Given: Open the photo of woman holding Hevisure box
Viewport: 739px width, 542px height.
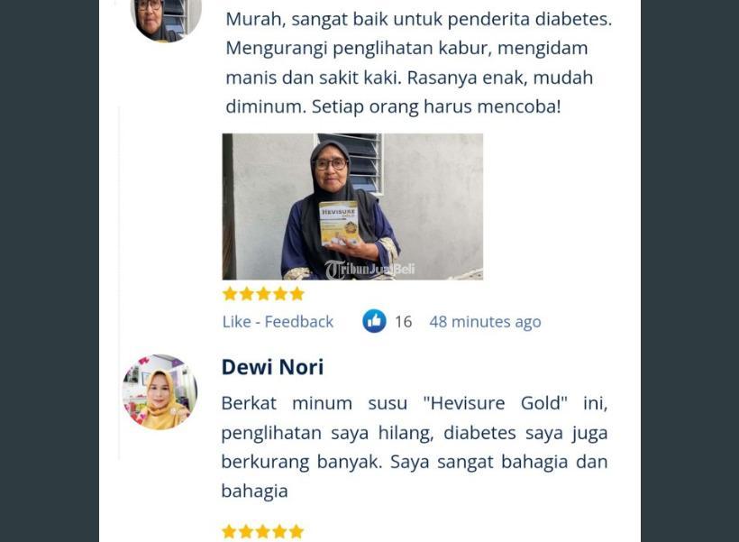Looking at the screenshot, I should [352, 207].
